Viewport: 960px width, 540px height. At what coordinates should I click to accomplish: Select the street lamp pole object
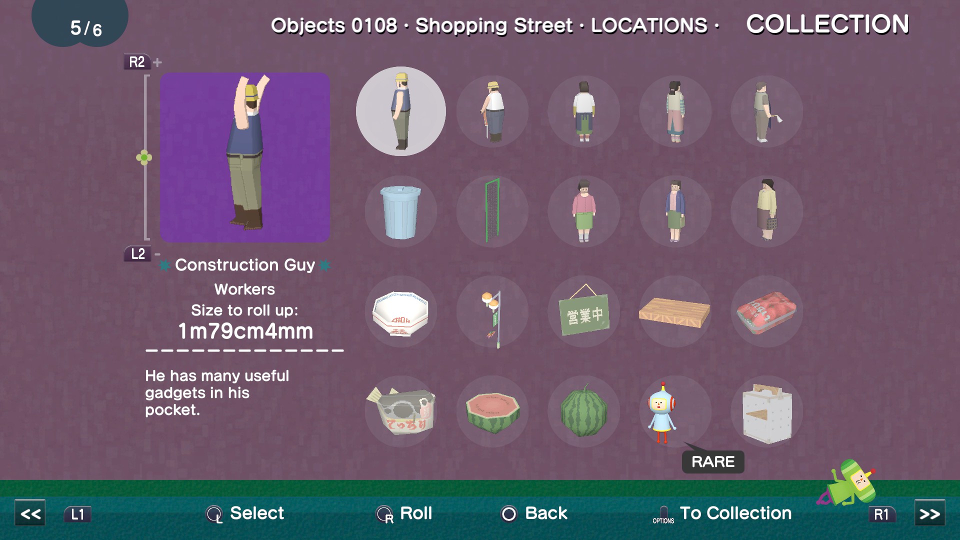click(492, 311)
